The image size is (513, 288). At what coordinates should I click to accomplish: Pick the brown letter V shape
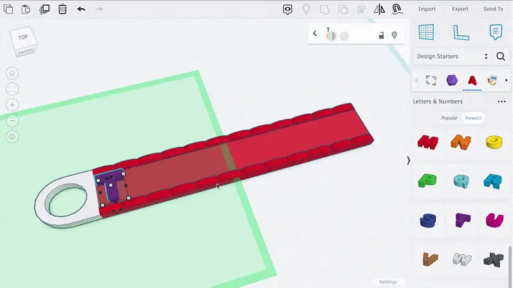(x=430, y=259)
